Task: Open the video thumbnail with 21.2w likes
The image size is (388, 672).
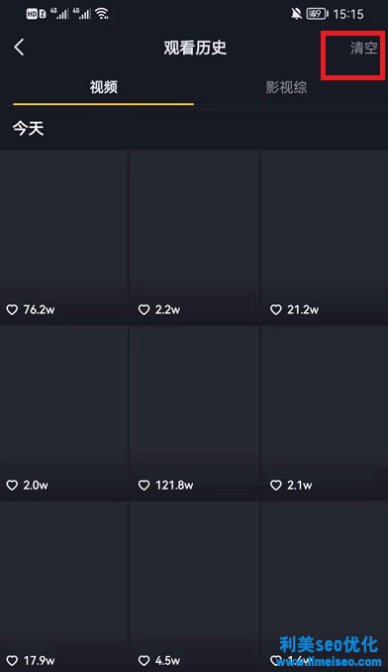Action: point(325,237)
